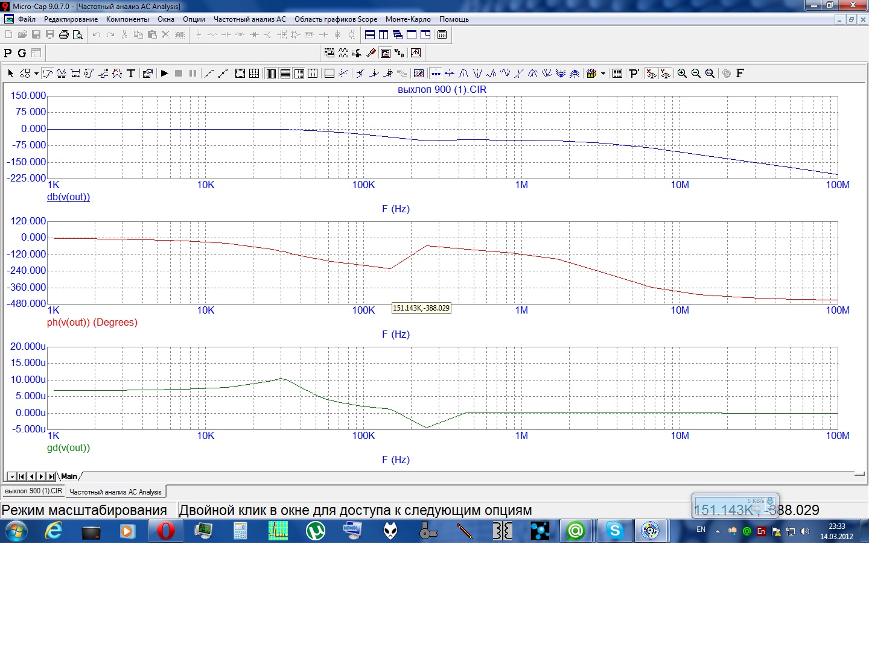The image size is (869, 670).
Task: Select the Main page tab
Action: (x=69, y=476)
